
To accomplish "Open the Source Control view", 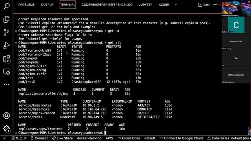I will pyautogui.click(x=6, y=32).
